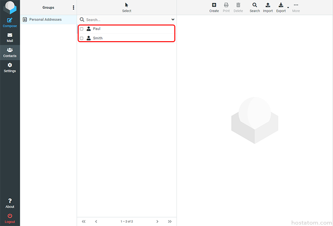Switch to the Contacts section
This screenshot has height=226, width=333.
10,52
